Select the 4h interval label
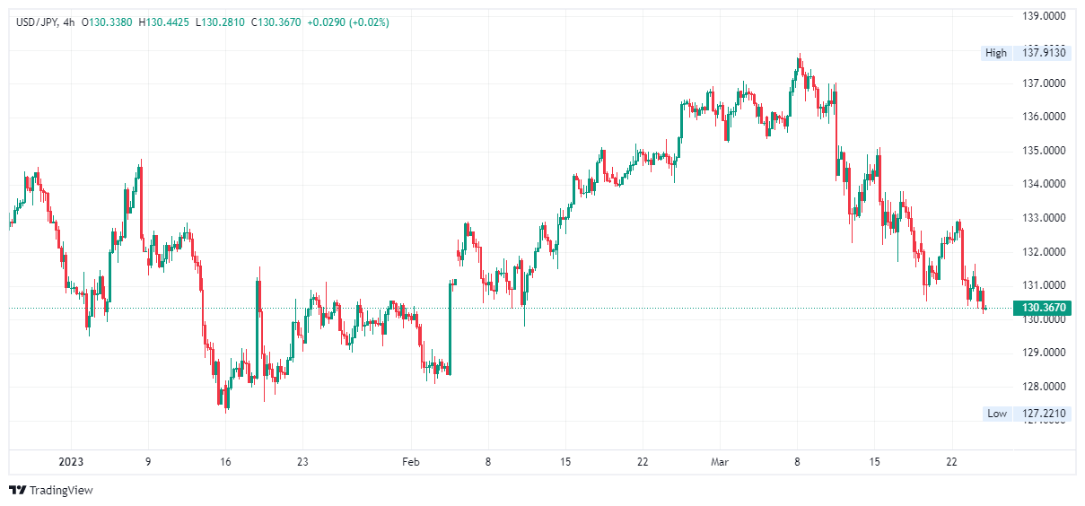1085x506 pixels. pyautogui.click(x=69, y=22)
